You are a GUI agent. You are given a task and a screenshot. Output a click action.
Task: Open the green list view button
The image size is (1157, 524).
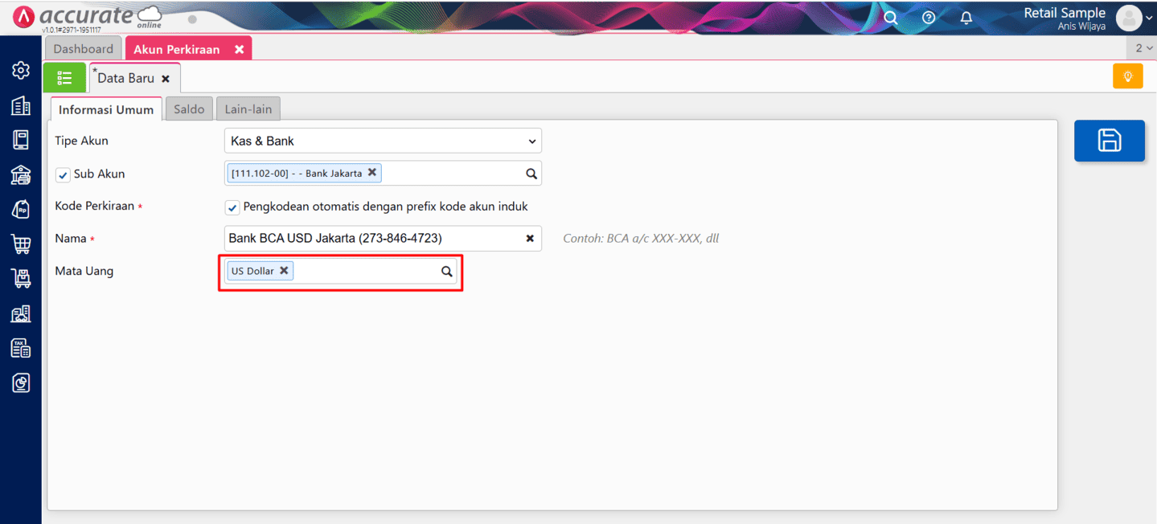coord(64,78)
